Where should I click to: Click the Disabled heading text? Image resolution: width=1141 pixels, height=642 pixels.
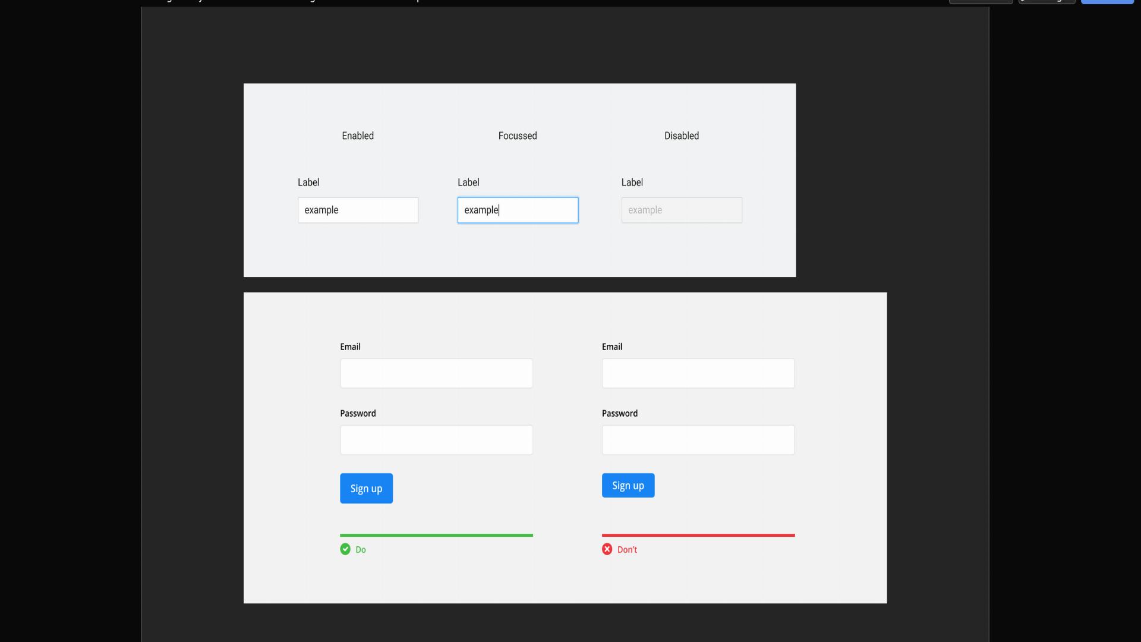pyautogui.click(x=682, y=136)
